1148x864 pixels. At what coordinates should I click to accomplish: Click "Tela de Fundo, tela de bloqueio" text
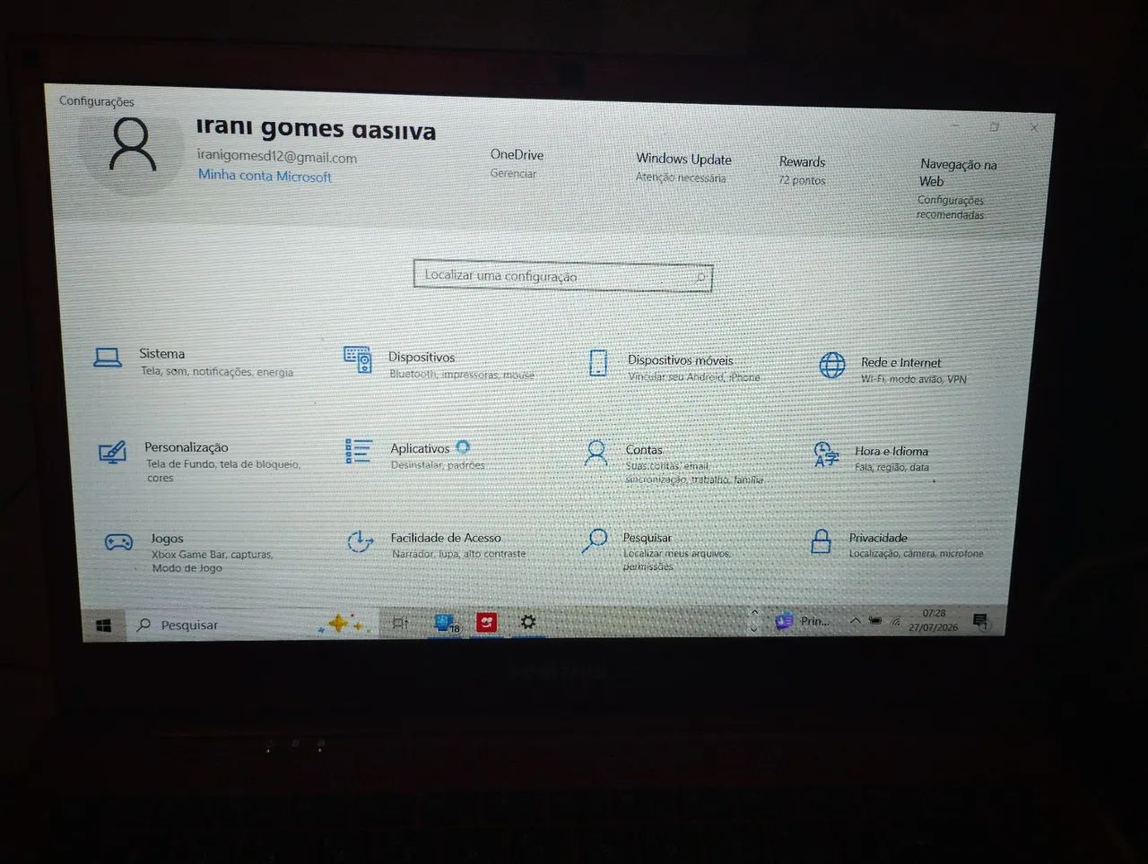coord(223,464)
